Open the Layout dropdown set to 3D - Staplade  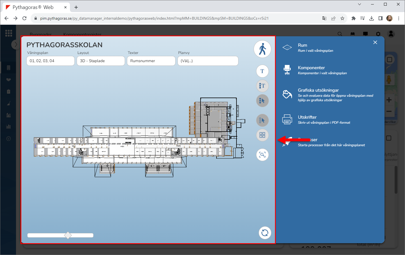[x=101, y=61]
